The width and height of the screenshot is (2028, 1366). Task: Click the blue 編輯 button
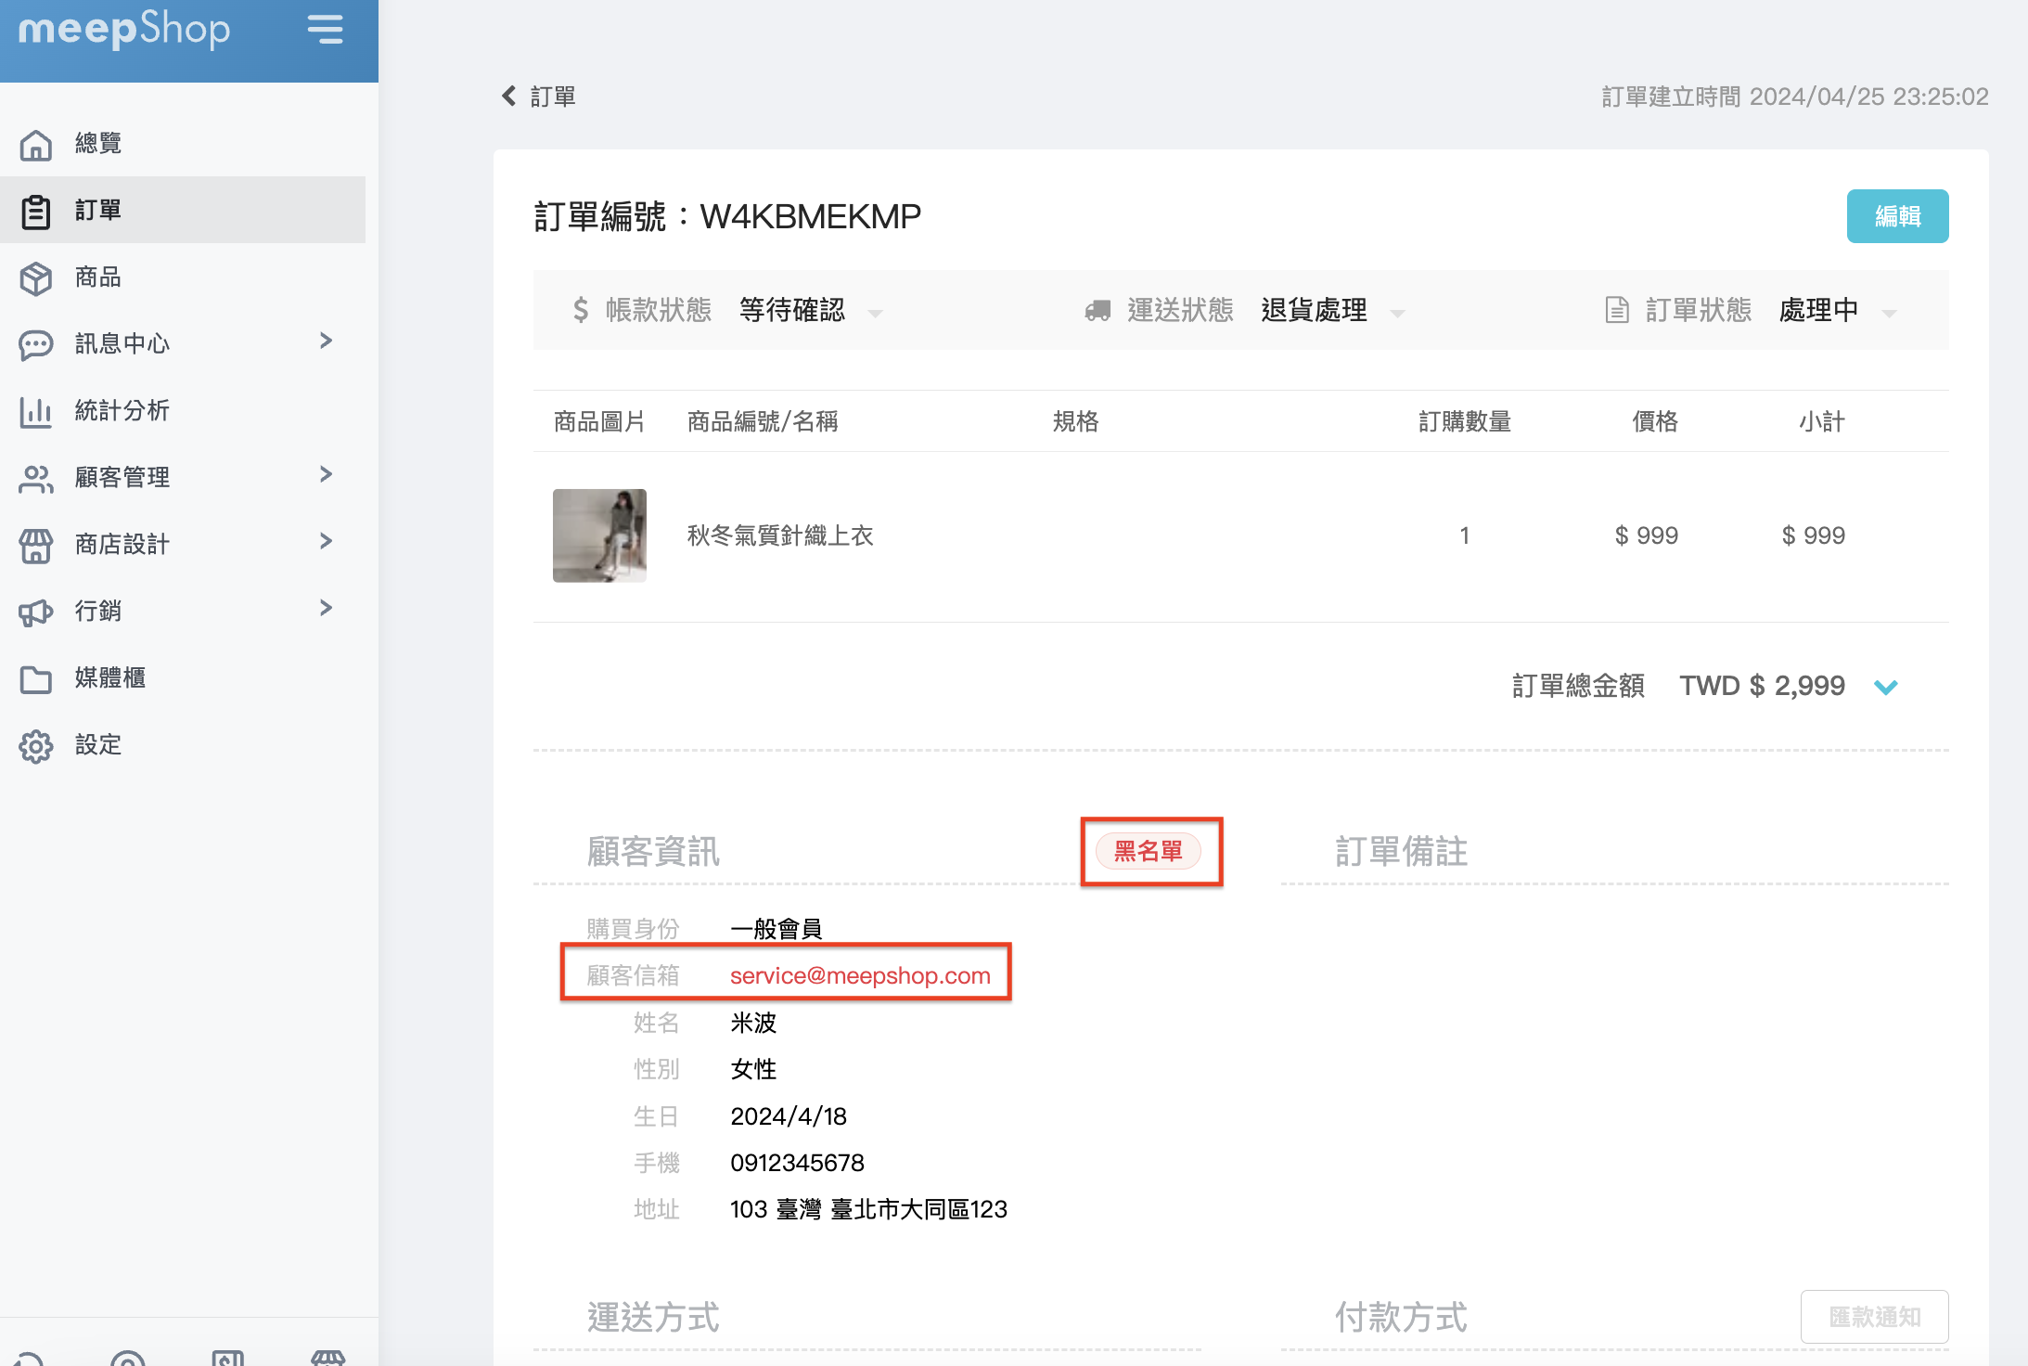(x=1896, y=216)
